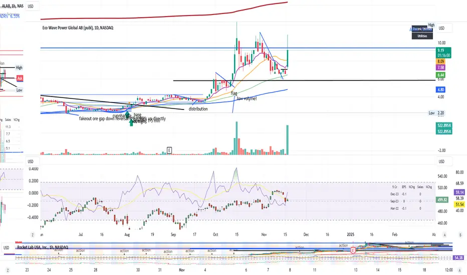
Task: Click the Sales column header in the right table
Action: (420, 187)
